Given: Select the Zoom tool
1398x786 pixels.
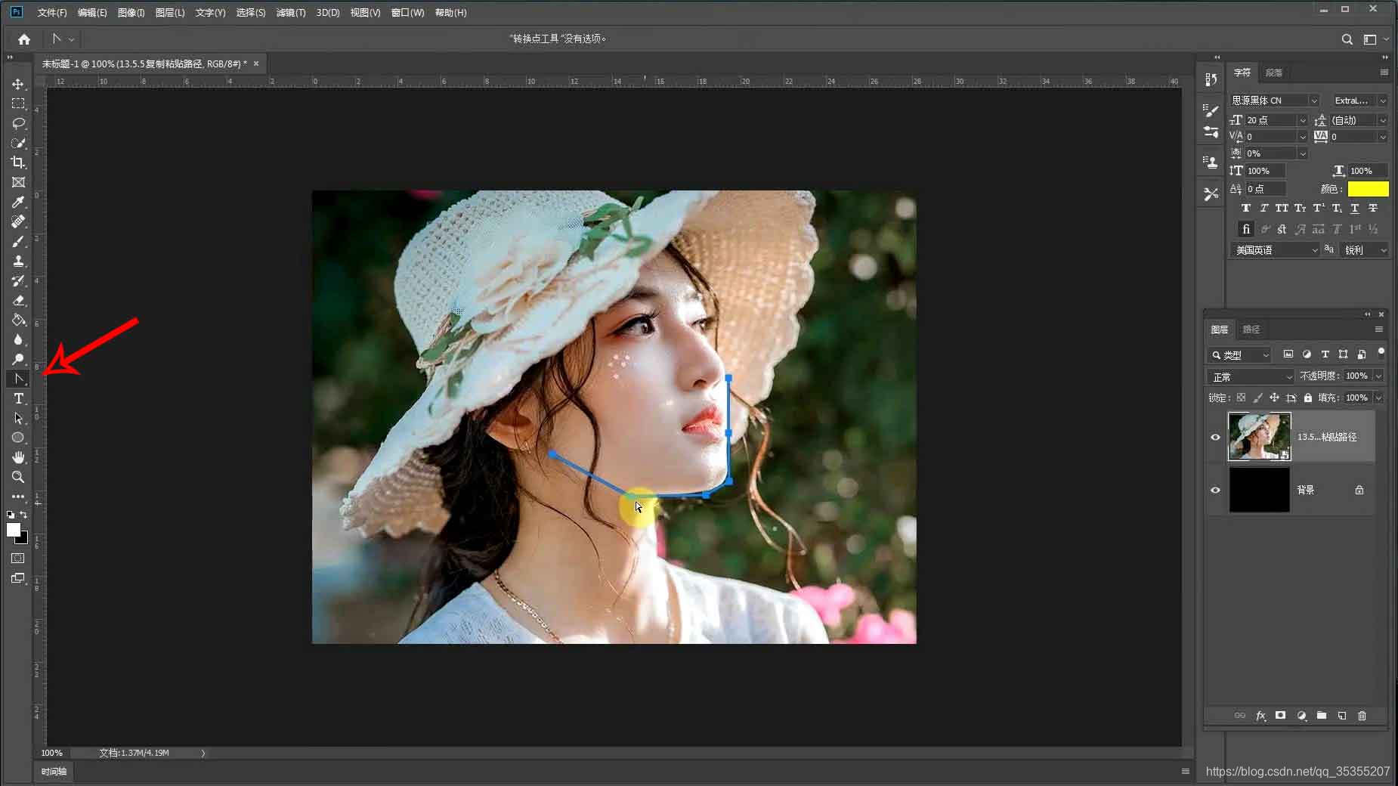Looking at the screenshot, I should (18, 477).
